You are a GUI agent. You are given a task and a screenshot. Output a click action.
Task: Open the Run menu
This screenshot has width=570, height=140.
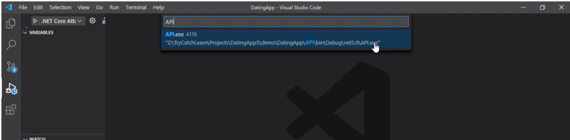(x=114, y=7)
